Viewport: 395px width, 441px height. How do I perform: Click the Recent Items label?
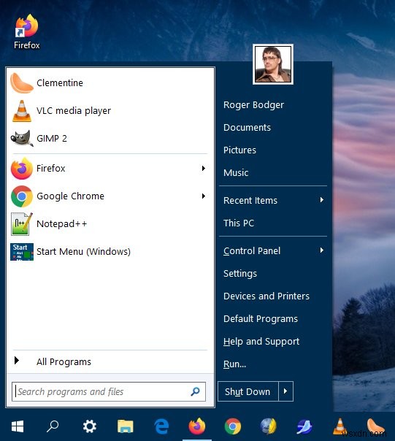250,201
